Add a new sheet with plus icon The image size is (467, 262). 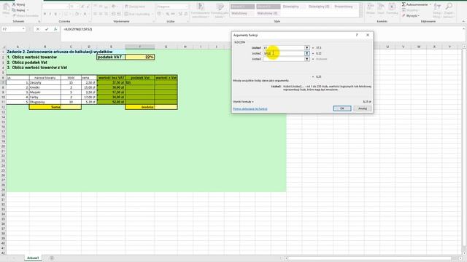click(52, 258)
